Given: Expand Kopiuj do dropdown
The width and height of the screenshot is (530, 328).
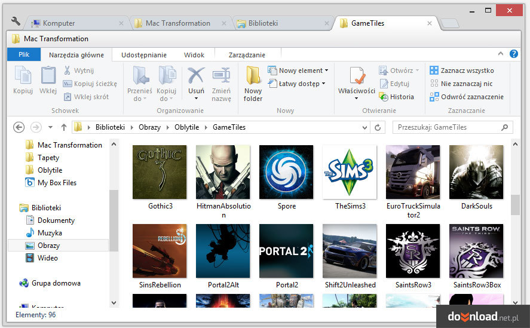Looking at the screenshot, I should click(171, 99).
